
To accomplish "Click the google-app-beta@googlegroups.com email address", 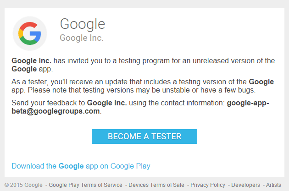I will pyautogui.click(x=140, y=107).
